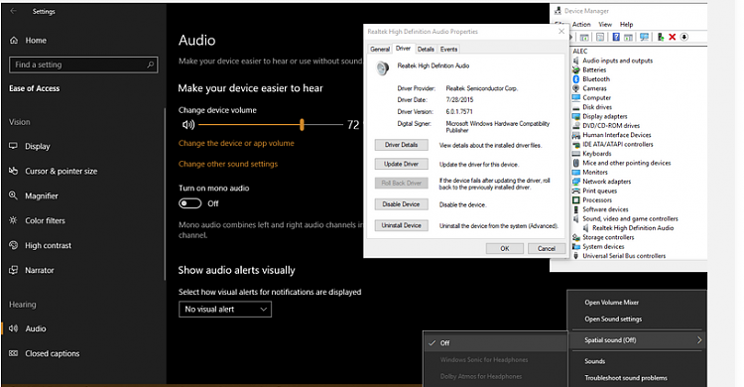Go back using the Settings back arrow

13,11
